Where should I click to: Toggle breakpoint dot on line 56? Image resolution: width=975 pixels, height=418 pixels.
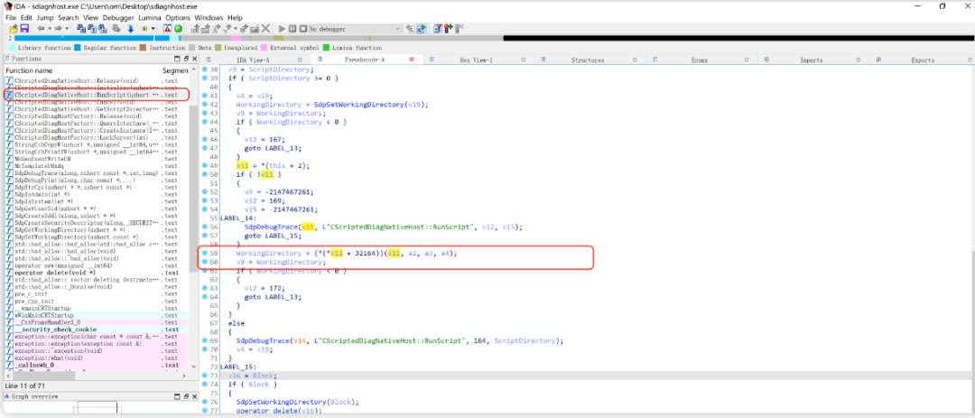(x=205, y=228)
